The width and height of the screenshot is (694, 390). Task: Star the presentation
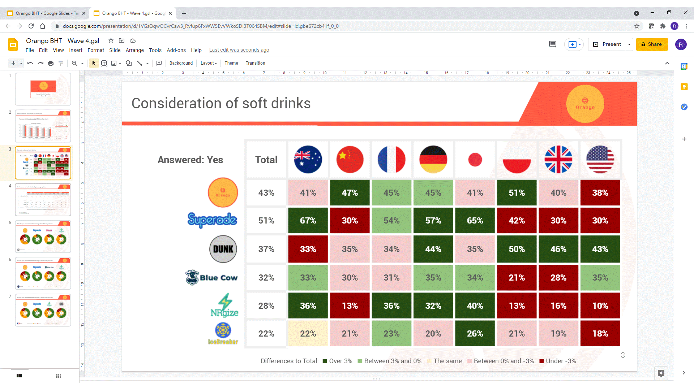coord(111,41)
